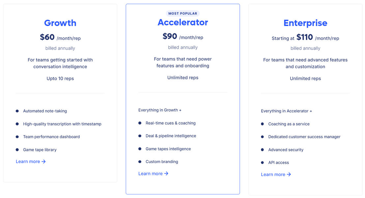Image resolution: width=365 pixels, height=198 pixels.
Task: Click the Deal & pipeline intelligence feature
Action: click(x=171, y=136)
